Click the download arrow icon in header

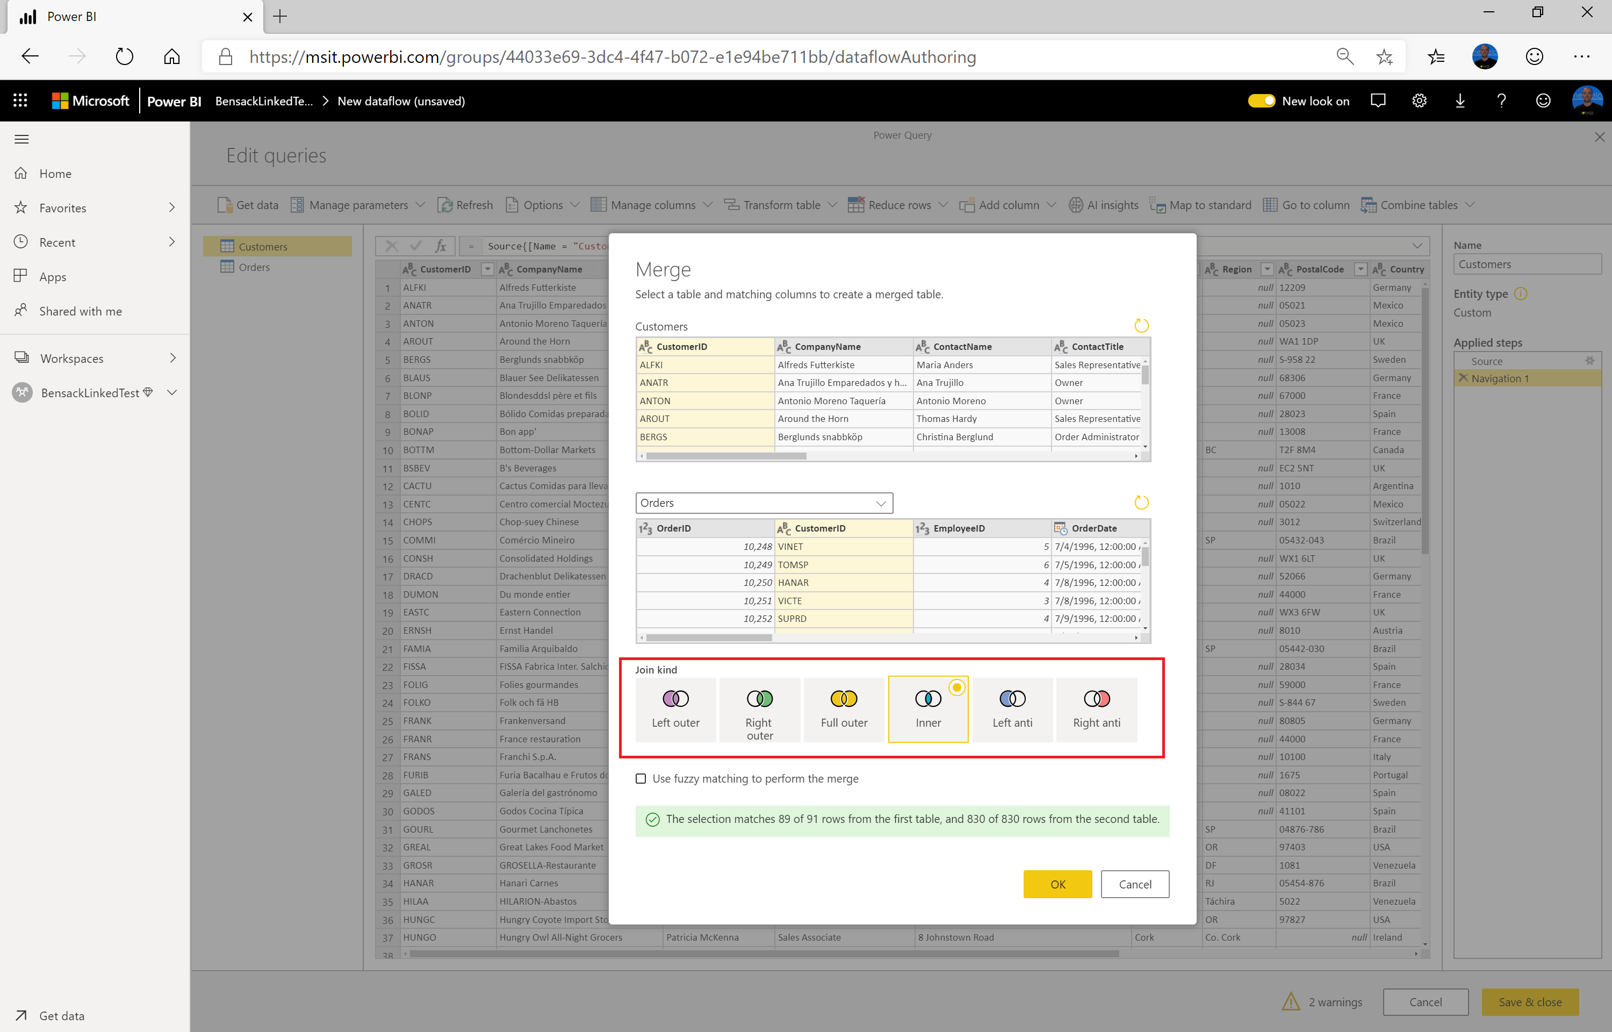pyautogui.click(x=1460, y=101)
